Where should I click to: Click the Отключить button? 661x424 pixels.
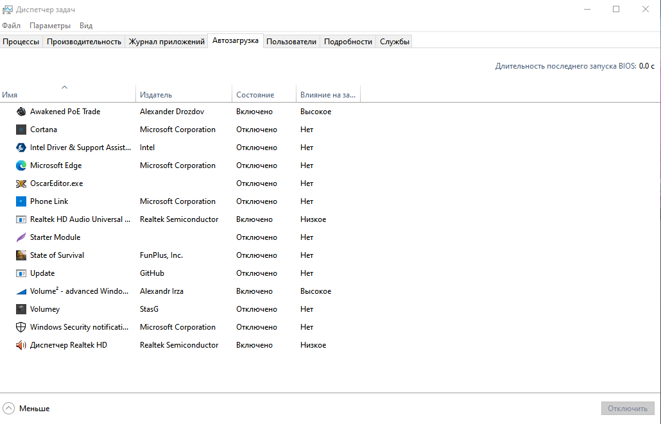(x=628, y=409)
